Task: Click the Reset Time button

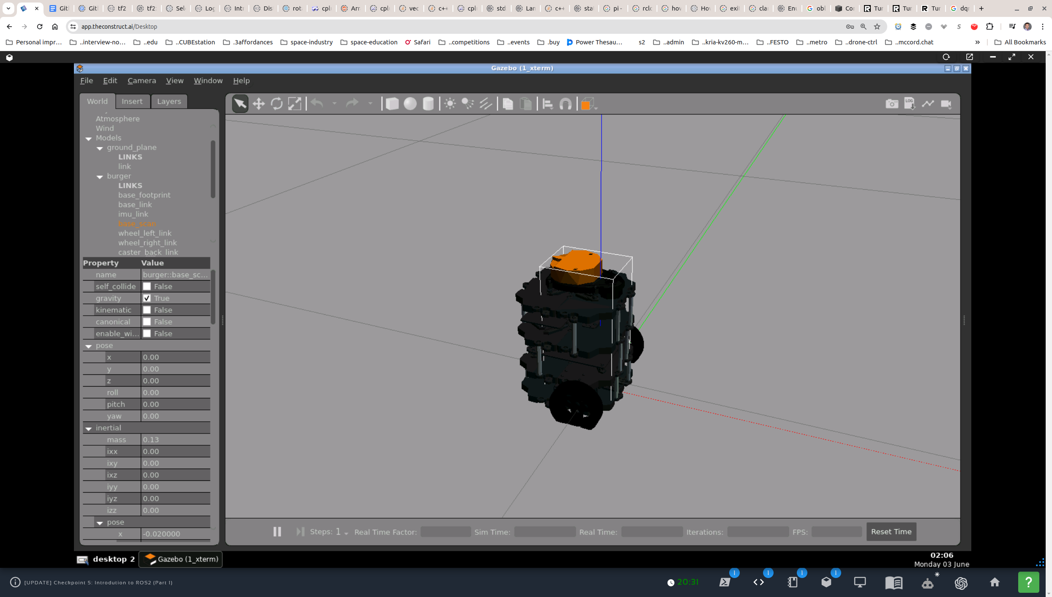Action: [x=891, y=532]
